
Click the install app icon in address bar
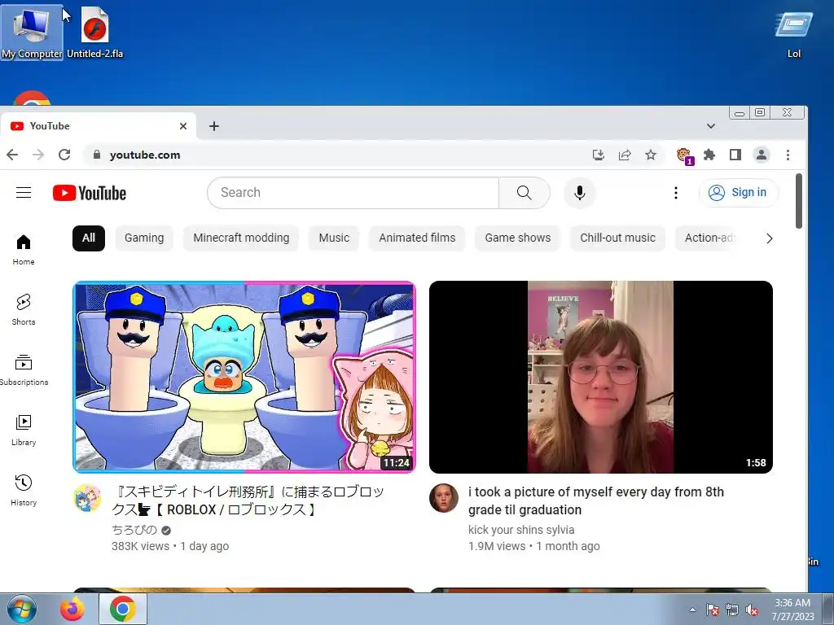click(599, 155)
